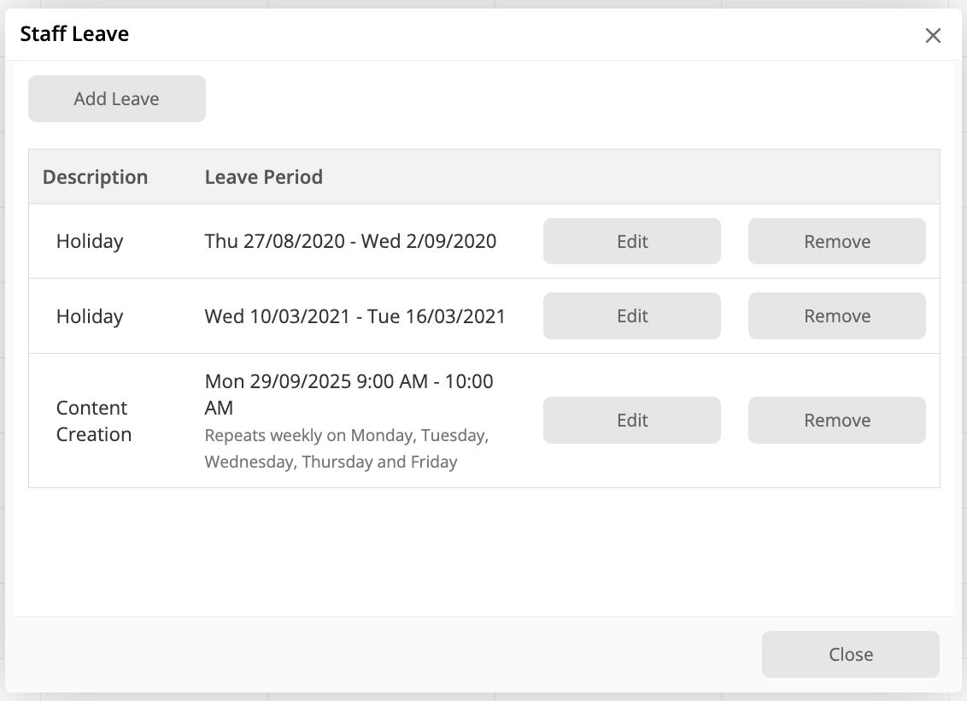Viewport: 967px width, 701px height.
Task: Click the Thu 27/08/2020 - Wed 2/09/2020 period
Action: (350, 242)
